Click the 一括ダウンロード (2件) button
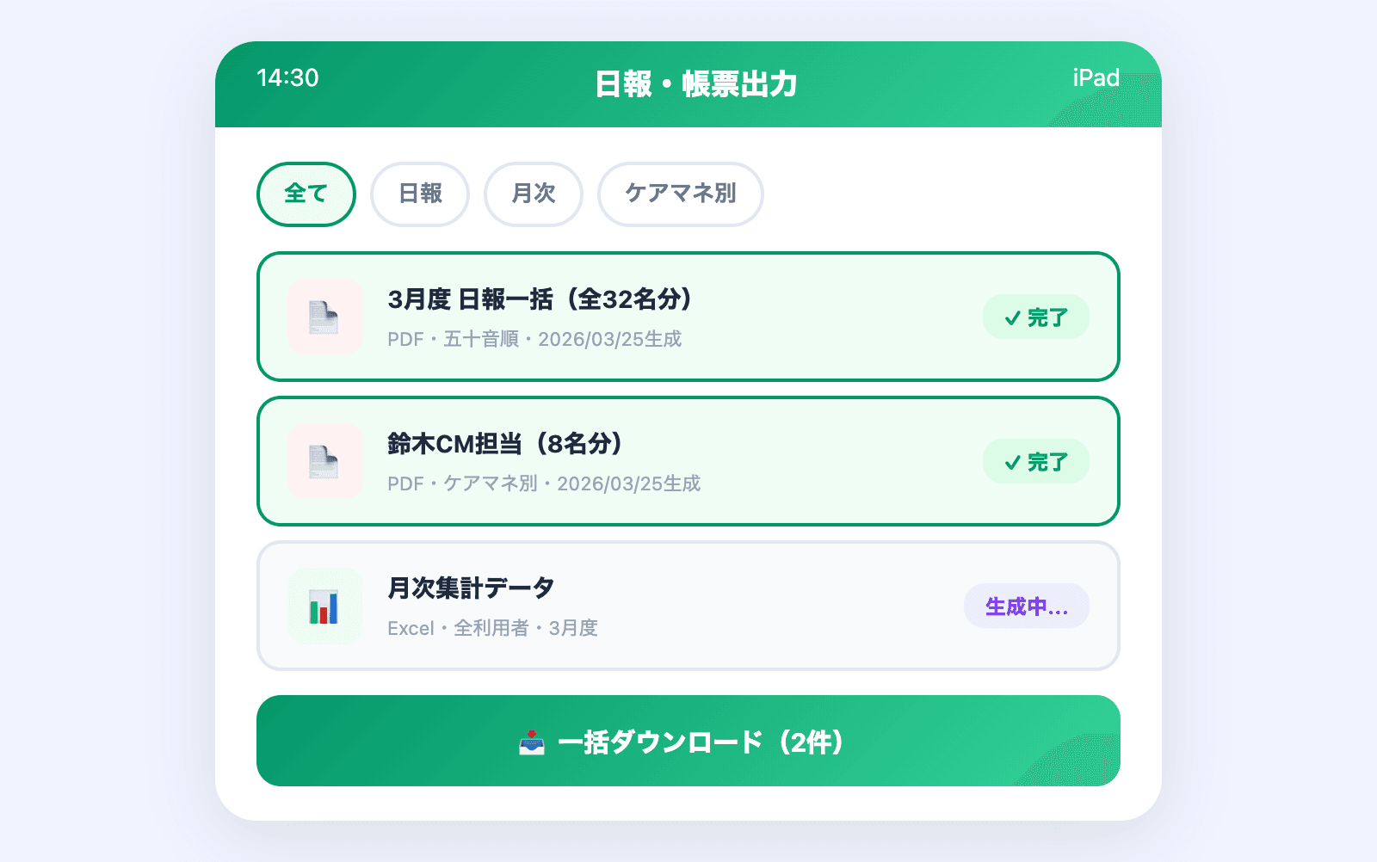Viewport: 1377px width, 862px height. click(688, 741)
